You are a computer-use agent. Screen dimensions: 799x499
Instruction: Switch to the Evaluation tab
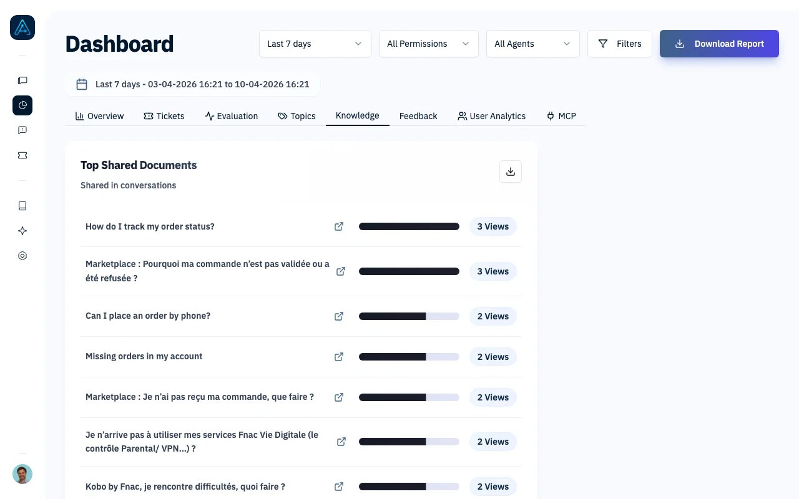[232, 116]
